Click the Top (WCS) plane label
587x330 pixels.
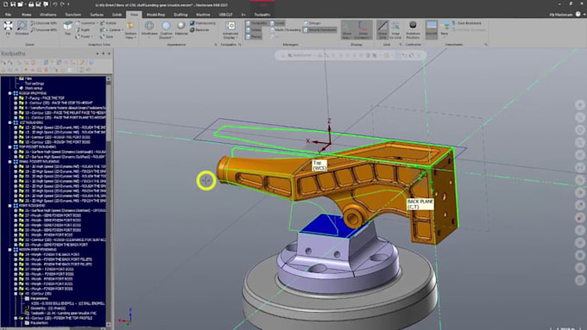319,165
